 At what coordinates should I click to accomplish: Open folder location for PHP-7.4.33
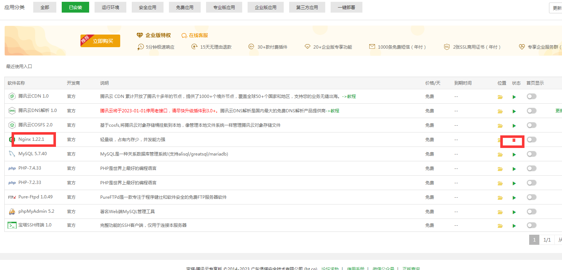pyautogui.click(x=500, y=169)
